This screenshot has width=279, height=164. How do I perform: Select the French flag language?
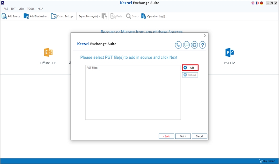click(257, 3)
